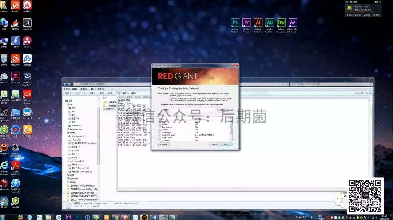
Task: Sort by the Product column header
Action: pyautogui.click(x=162, y=119)
